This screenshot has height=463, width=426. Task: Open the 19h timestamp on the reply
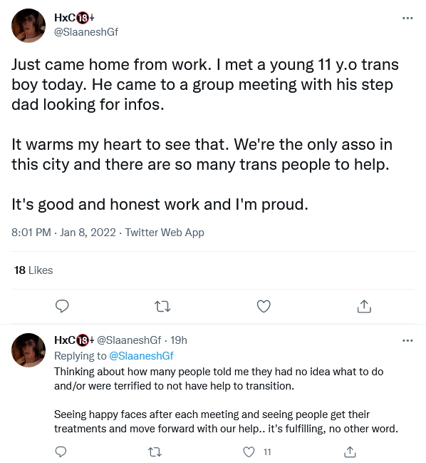pyautogui.click(x=179, y=340)
